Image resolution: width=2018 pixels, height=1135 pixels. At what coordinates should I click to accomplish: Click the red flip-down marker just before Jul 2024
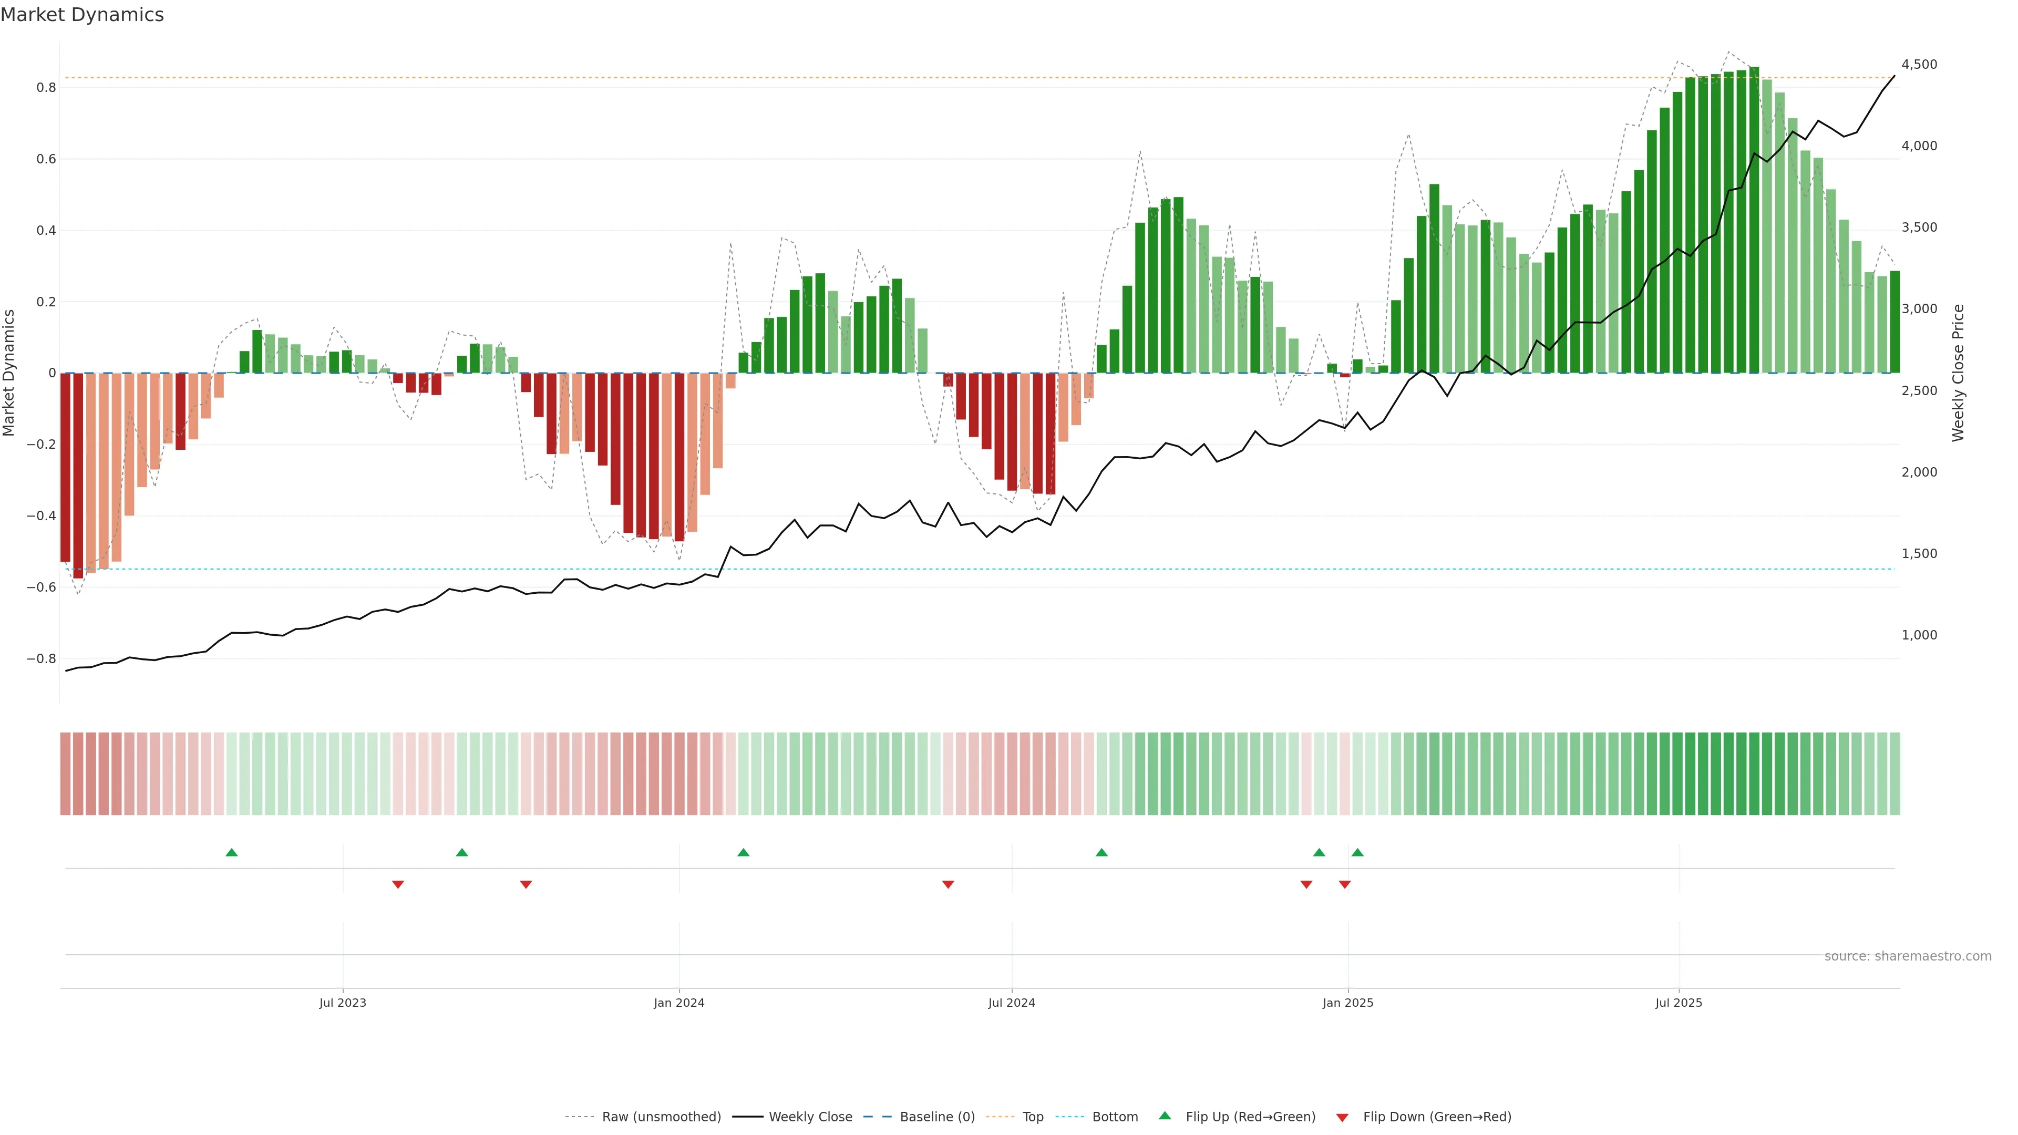click(948, 884)
